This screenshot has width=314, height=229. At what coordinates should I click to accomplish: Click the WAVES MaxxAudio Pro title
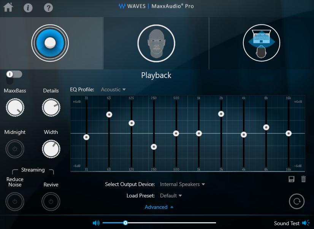156,6
